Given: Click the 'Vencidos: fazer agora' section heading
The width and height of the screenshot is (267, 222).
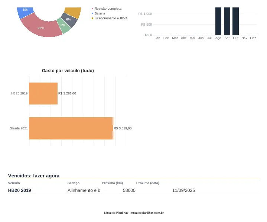Looking at the screenshot, I should tap(34, 176).
